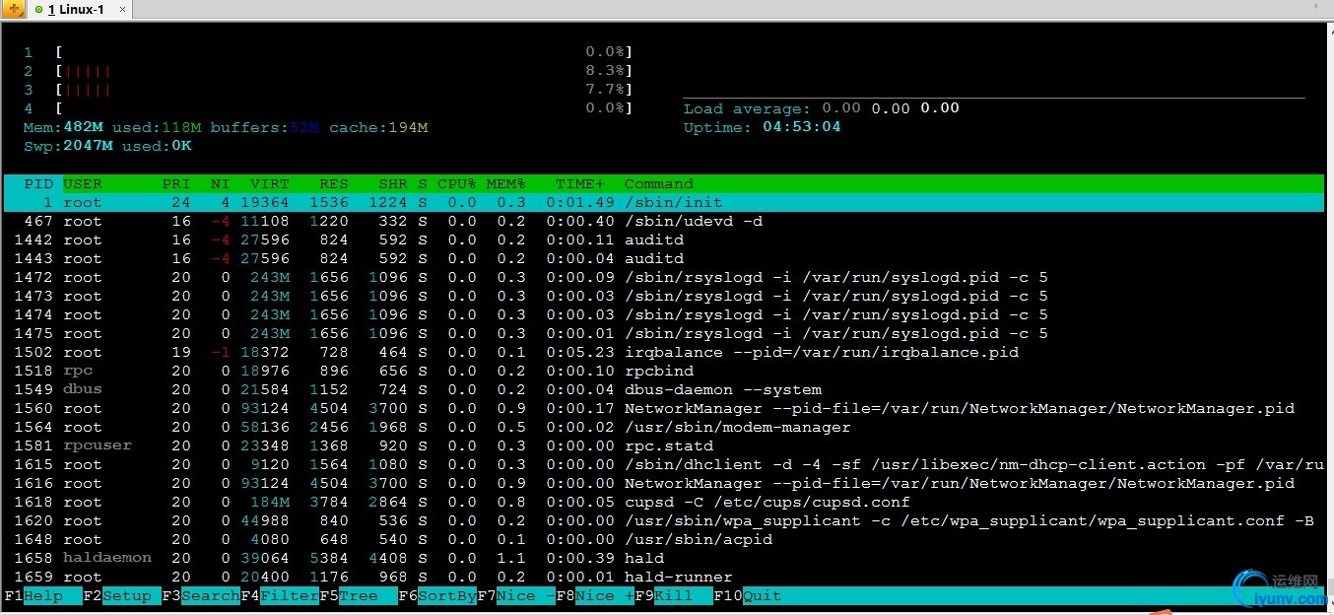Image resolution: width=1334 pixels, height=615 pixels.
Task: Select NetworkManager row with PID 1560
Action: [664, 408]
